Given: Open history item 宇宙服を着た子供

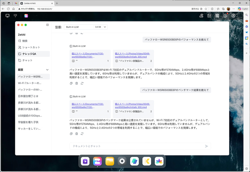Looking at the screenshot, I should click(33, 122).
